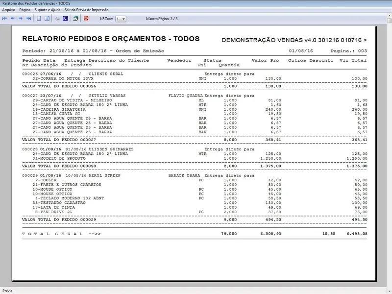
Task: Open the Arquivo menu
Action: pos(9,10)
